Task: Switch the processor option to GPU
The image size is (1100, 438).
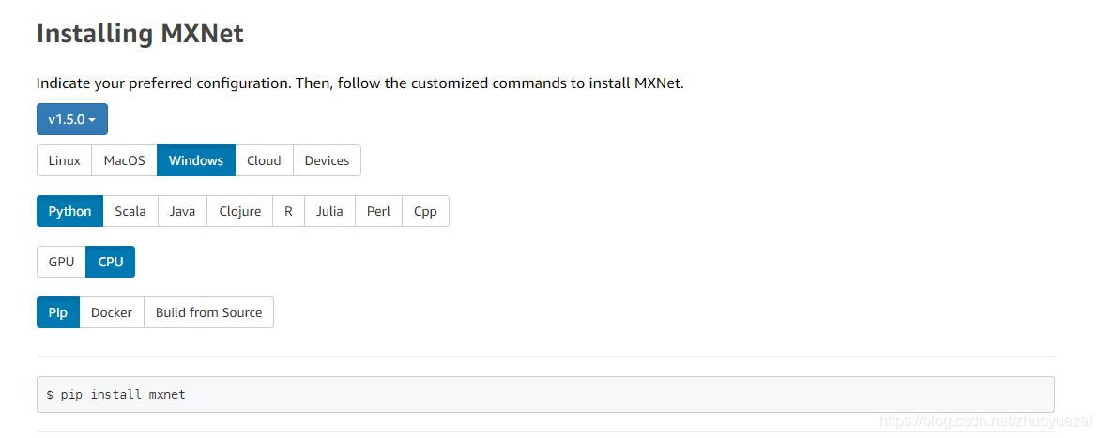Action: click(x=61, y=262)
